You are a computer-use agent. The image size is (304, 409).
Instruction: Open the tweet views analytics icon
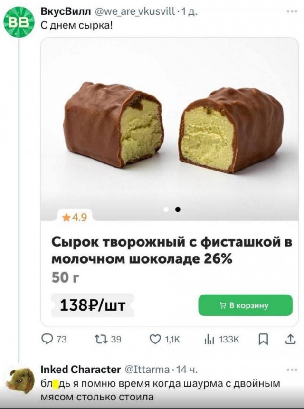coord(208,338)
